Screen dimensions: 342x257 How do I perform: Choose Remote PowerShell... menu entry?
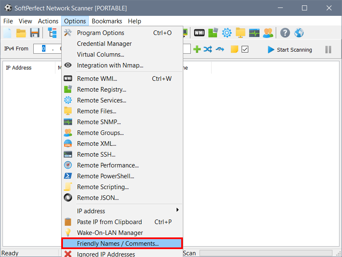(x=122, y=176)
